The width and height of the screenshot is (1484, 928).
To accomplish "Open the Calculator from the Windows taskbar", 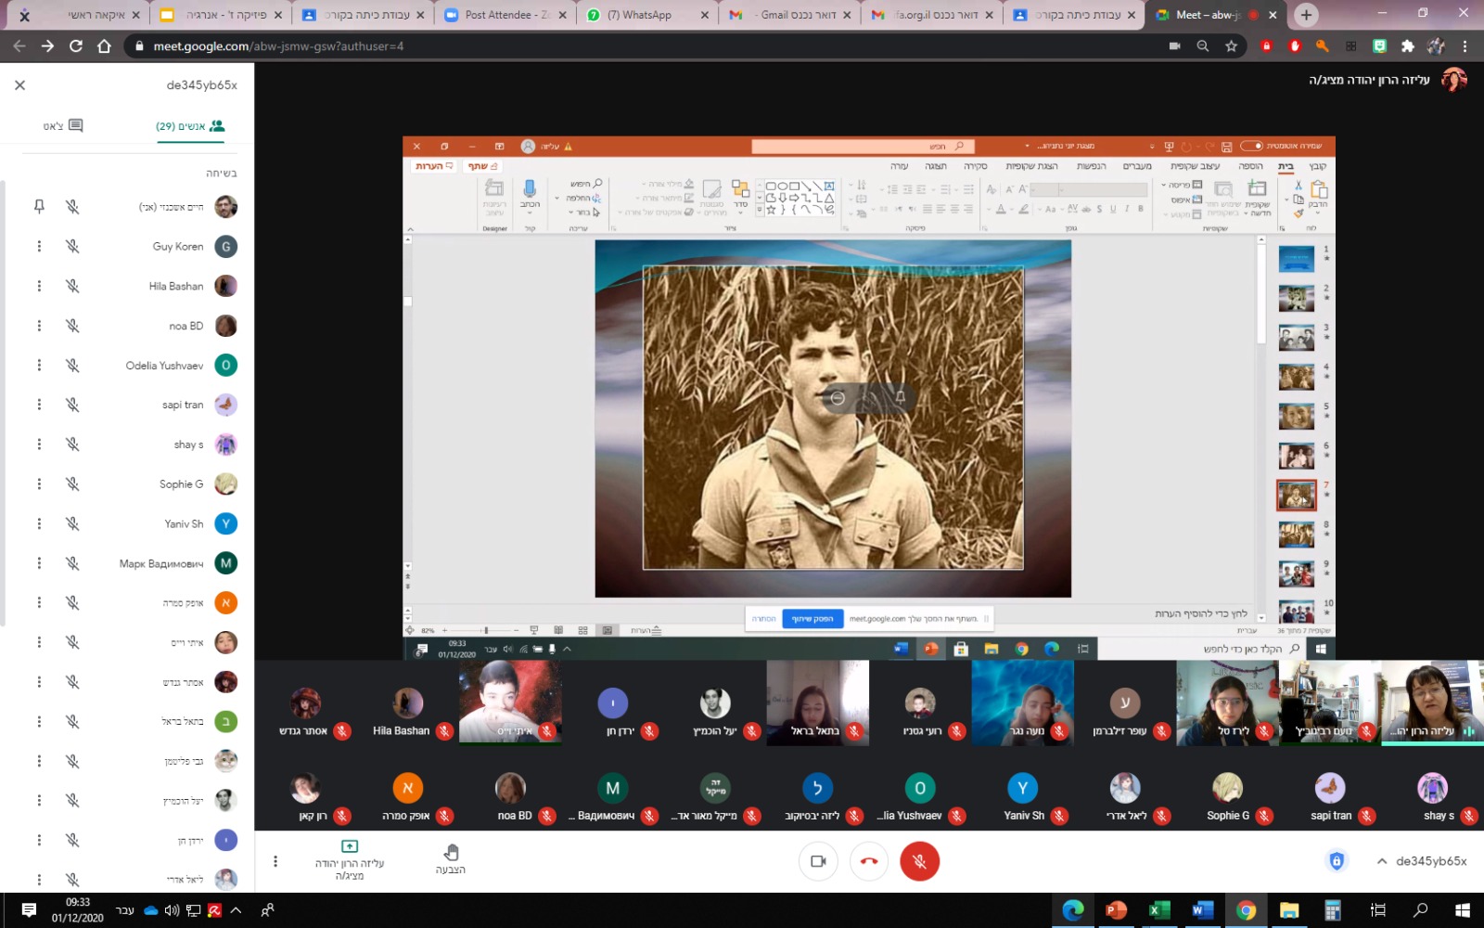I will pyautogui.click(x=1333, y=910).
